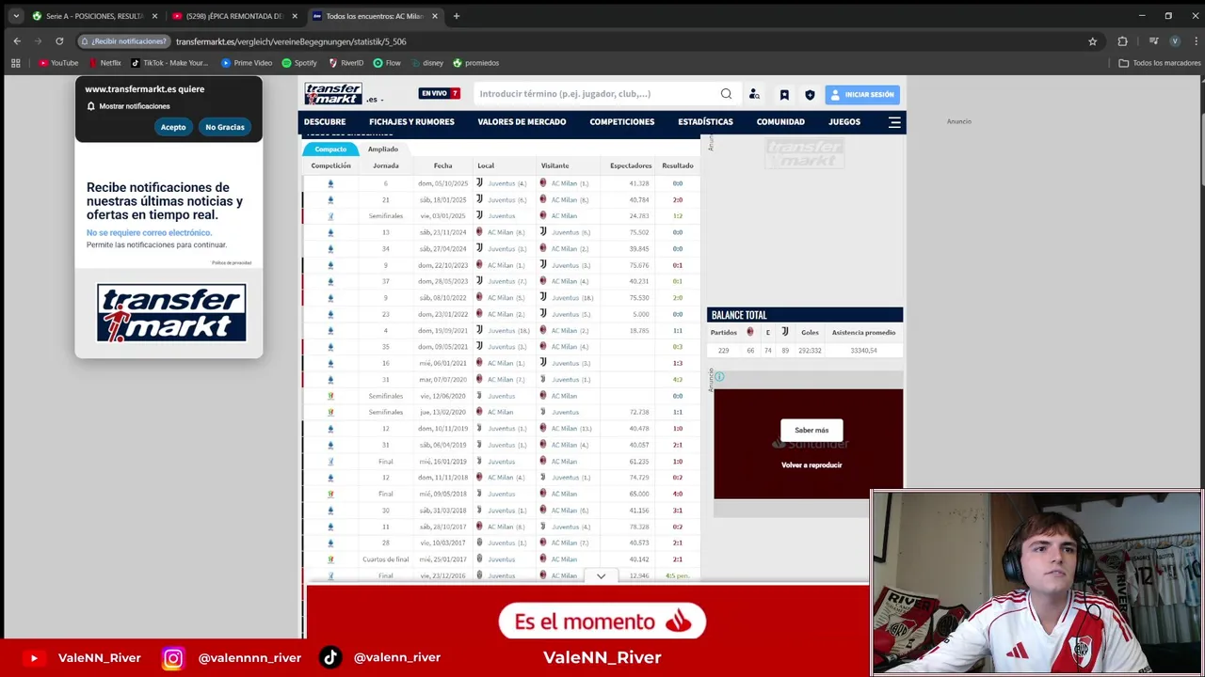The width and height of the screenshot is (1205, 677).
Task: Open the DESCUBRE menu
Action: pos(325,122)
